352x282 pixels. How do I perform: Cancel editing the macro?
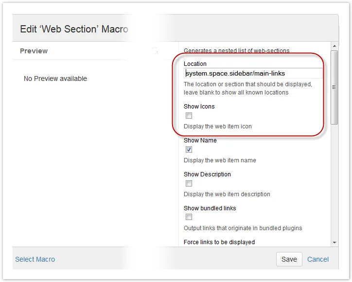318,259
